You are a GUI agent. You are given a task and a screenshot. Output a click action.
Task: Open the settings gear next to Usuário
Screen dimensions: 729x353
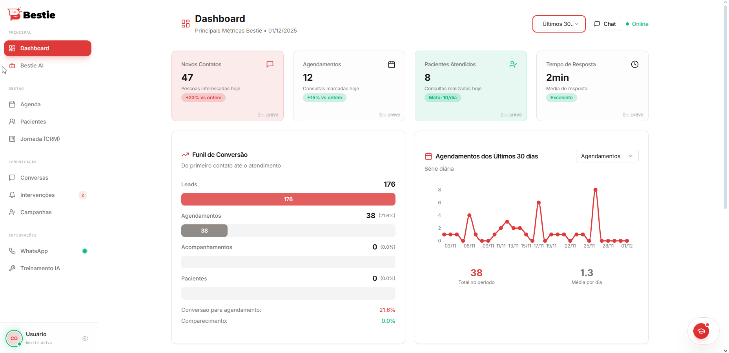pos(85,338)
